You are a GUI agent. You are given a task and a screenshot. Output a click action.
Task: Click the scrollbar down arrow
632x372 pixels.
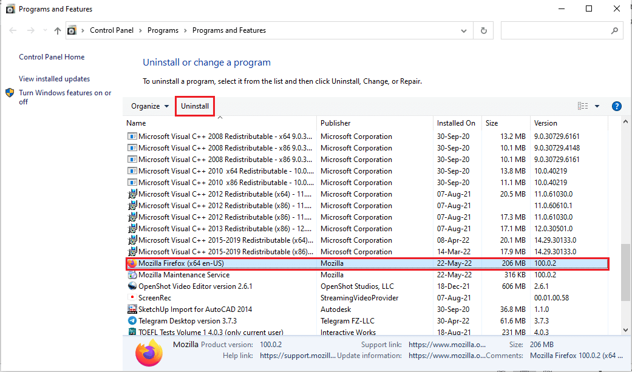625,330
